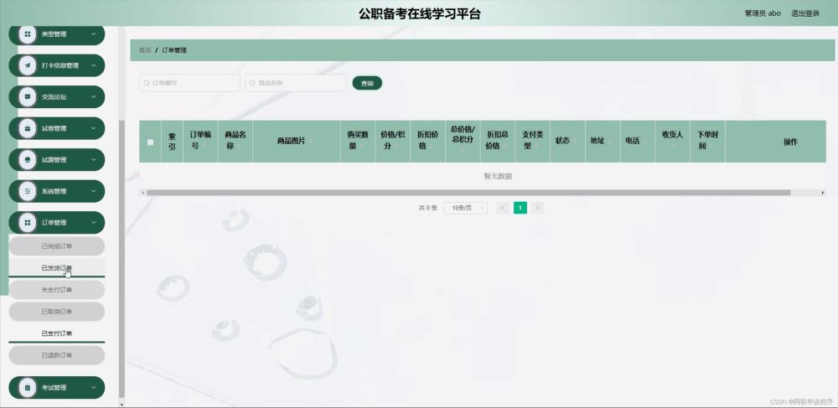Click the 类型管理 grid icon

(28, 34)
